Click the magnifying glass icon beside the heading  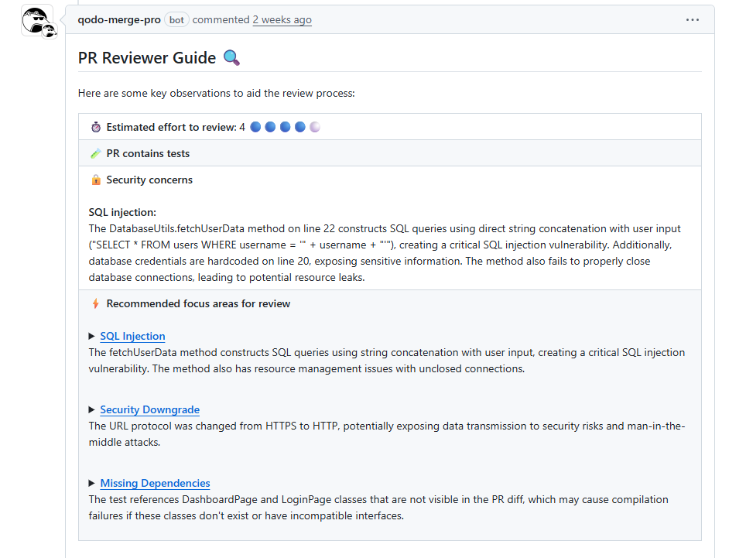(231, 57)
